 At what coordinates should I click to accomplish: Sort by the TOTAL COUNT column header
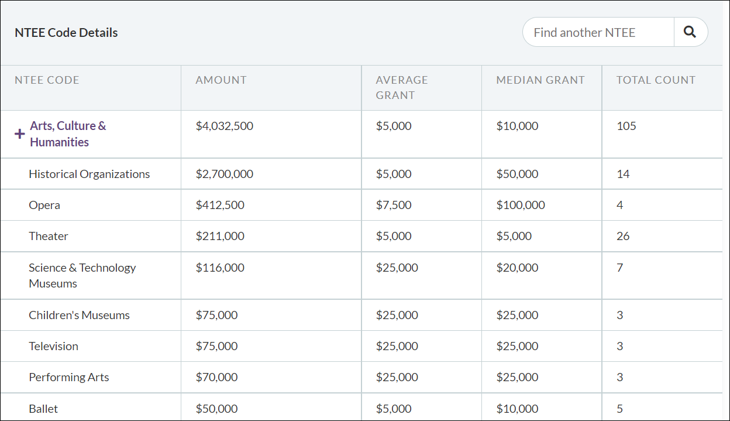pos(655,80)
